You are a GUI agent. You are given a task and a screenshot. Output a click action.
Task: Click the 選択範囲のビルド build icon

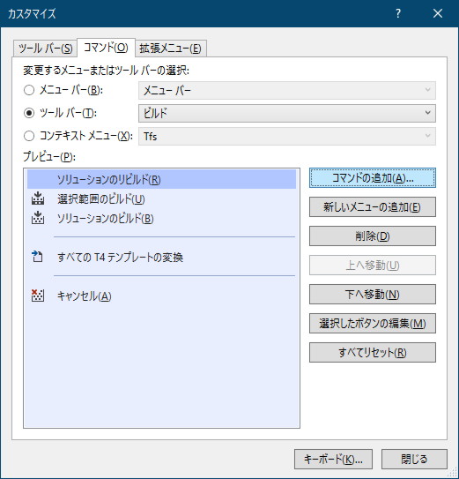click(38, 198)
